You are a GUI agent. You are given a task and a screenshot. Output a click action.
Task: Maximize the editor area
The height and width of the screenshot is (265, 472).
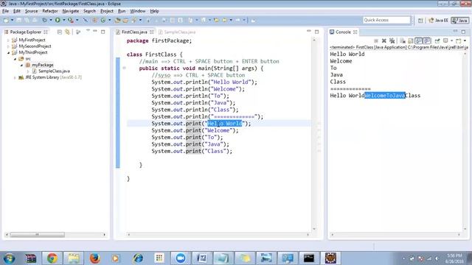316,32
